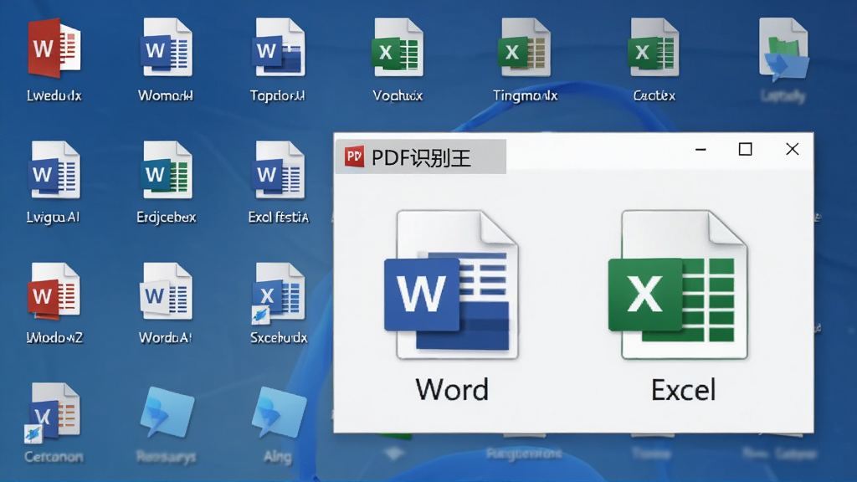Click the Excel label in PDF识别王 window
This screenshot has width=857, height=482.
tap(683, 390)
